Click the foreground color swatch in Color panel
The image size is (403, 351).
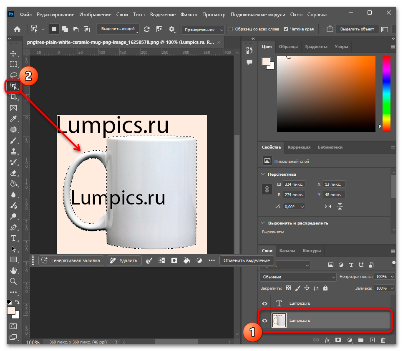tap(266, 61)
